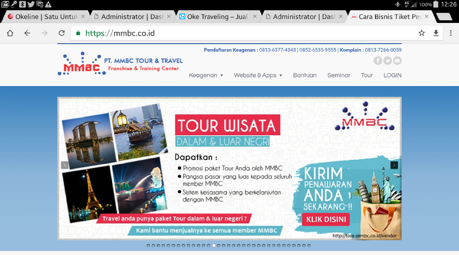Image resolution: width=459 pixels, height=255 pixels.
Task: Call complaint number 0813-7266-0059
Action: click(383, 50)
